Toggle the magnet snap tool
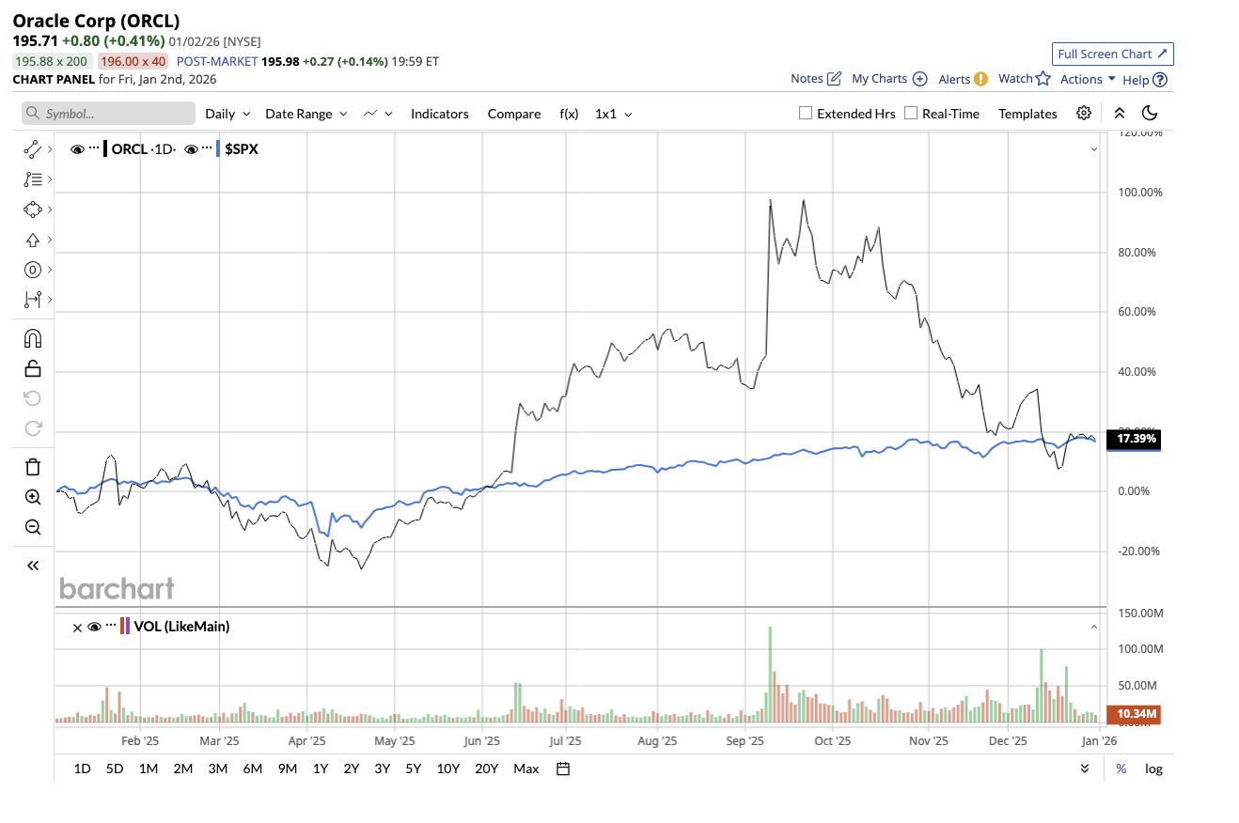The width and height of the screenshot is (1239, 823). click(33, 338)
